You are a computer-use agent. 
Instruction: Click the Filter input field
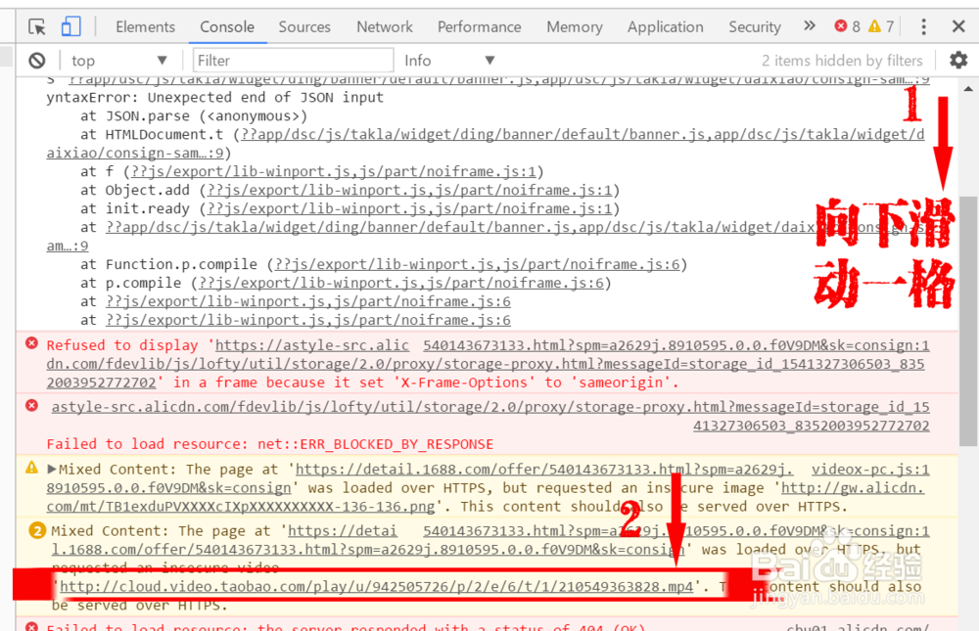coord(294,61)
